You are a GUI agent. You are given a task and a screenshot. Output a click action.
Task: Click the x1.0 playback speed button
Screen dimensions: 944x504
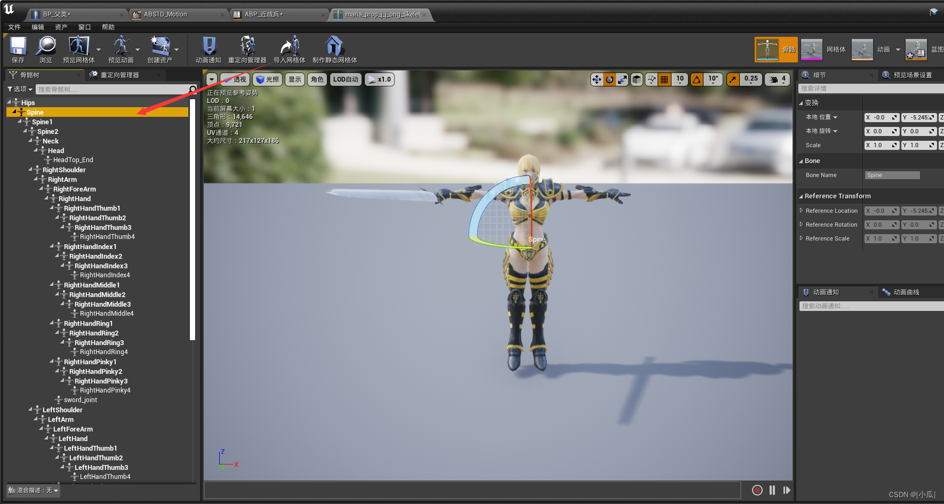tap(380, 79)
